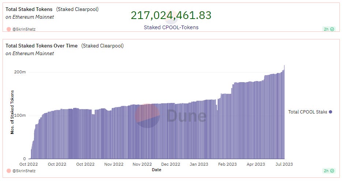Click the Jan 2023 x-axis label

pyautogui.click(x=199, y=164)
